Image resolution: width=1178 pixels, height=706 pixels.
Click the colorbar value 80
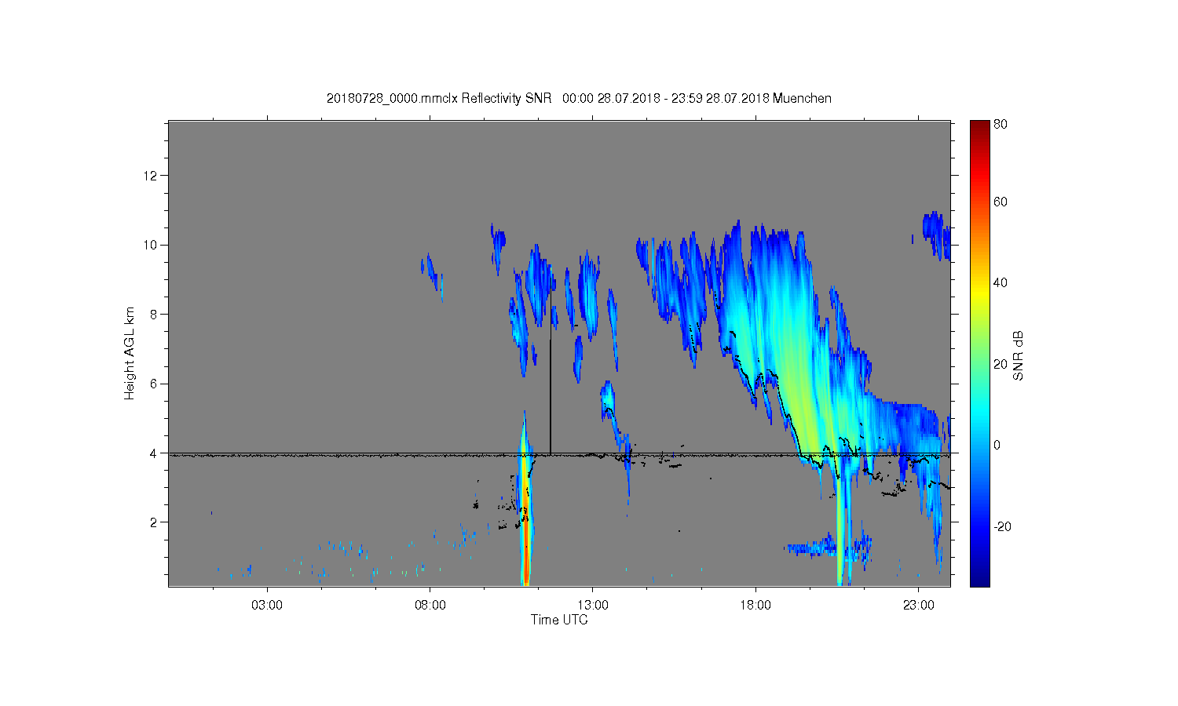pyautogui.click(x=1001, y=124)
